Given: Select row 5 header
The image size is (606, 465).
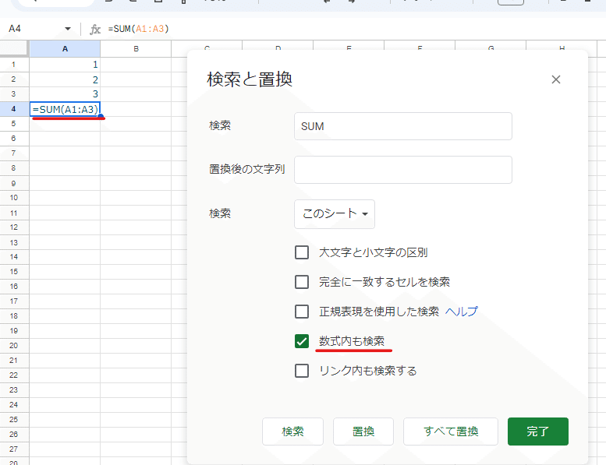Looking at the screenshot, I should [x=14, y=124].
